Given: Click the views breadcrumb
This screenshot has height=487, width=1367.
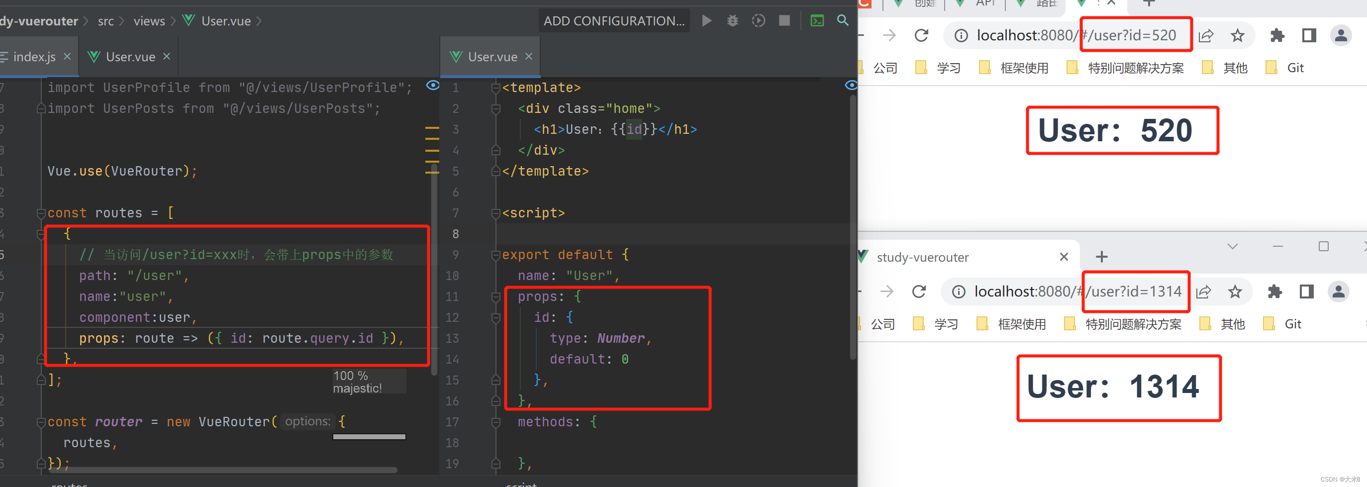Looking at the screenshot, I should tap(149, 21).
